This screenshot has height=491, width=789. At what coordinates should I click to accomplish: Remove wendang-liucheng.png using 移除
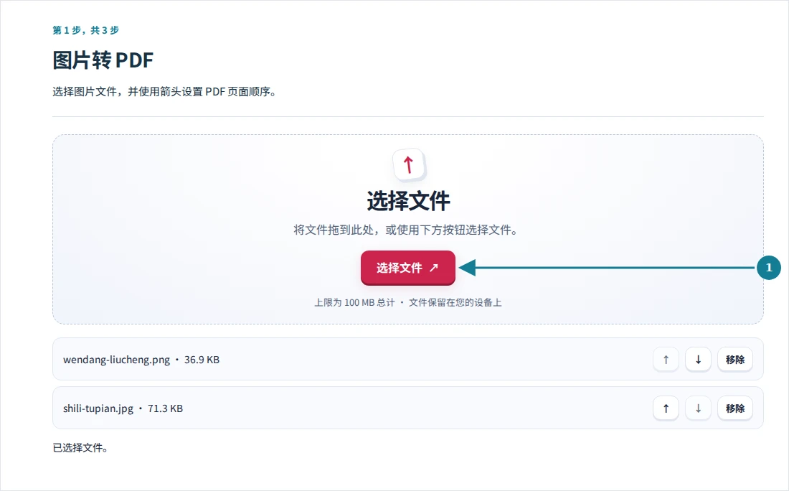[x=734, y=360]
